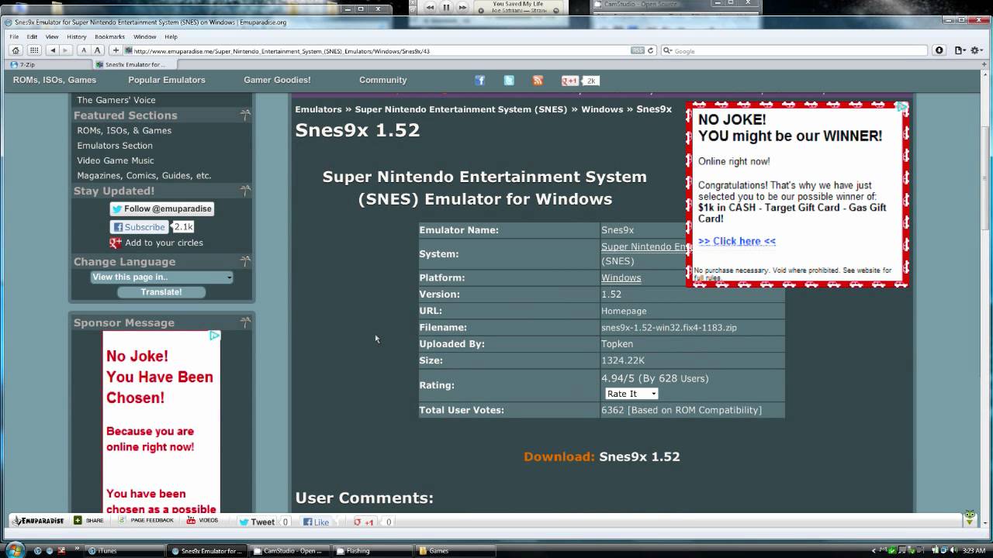Open the Top Sites grid button
This screenshot has width=993, height=558.
pyautogui.click(x=34, y=50)
